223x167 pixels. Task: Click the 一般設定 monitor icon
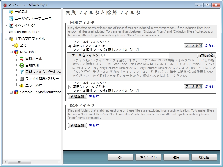11,12
